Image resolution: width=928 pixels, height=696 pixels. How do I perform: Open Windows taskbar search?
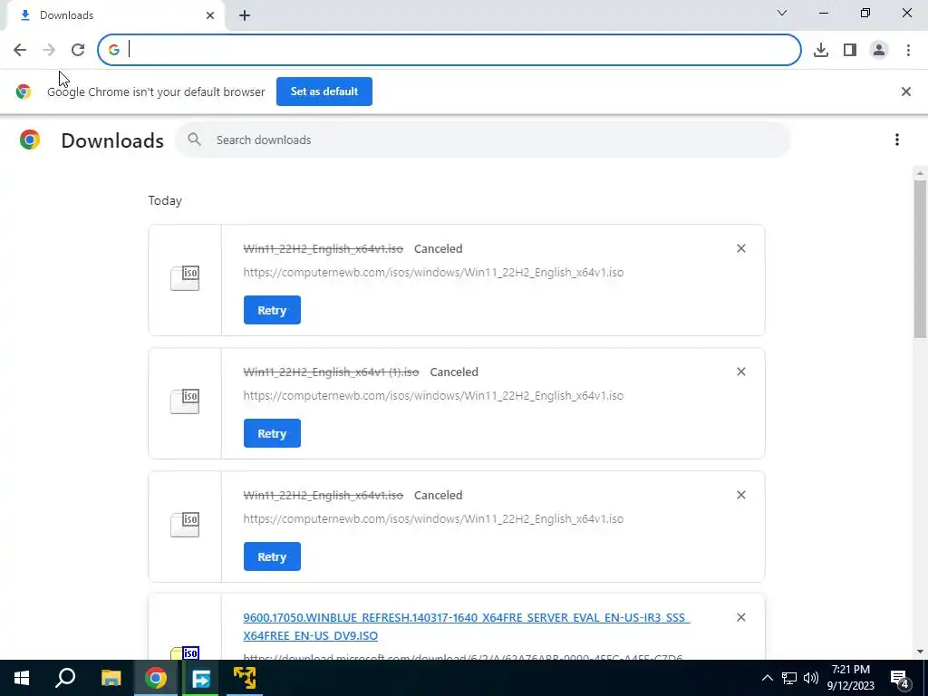65,678
